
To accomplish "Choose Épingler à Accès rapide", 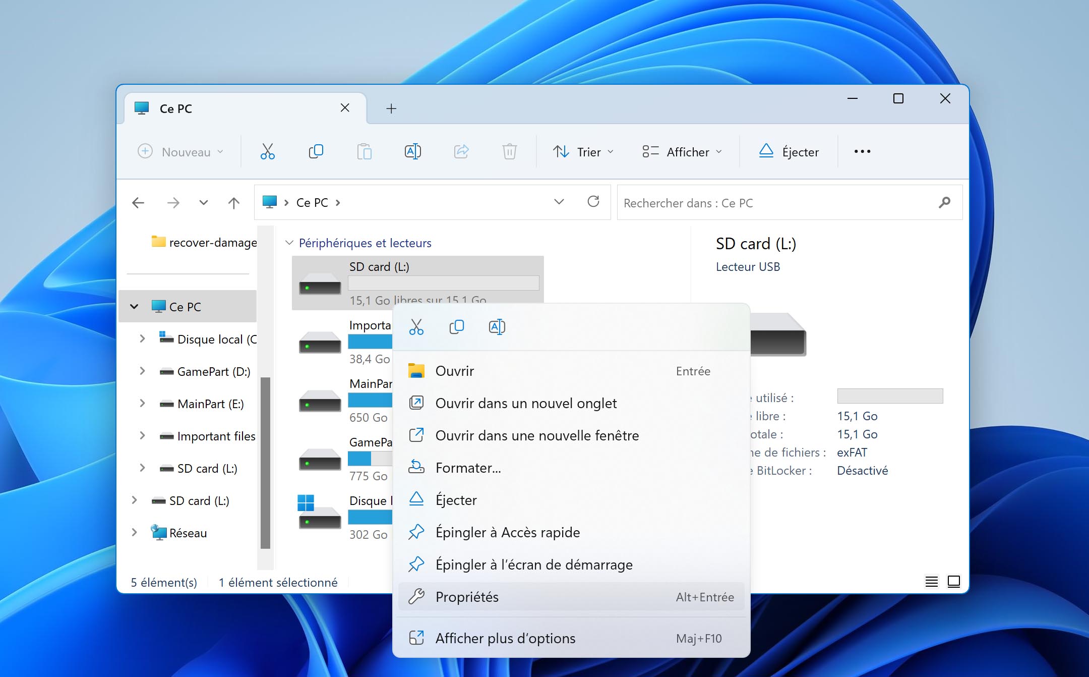I will coord(571,532).
